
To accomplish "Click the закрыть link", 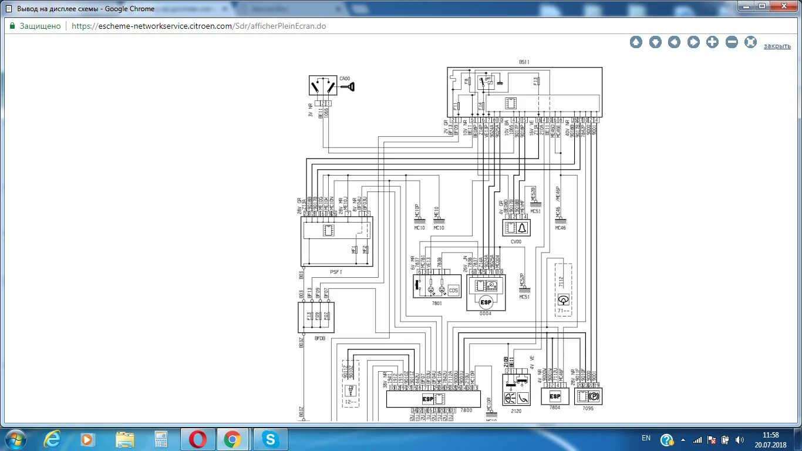I will tap(777, 46).
